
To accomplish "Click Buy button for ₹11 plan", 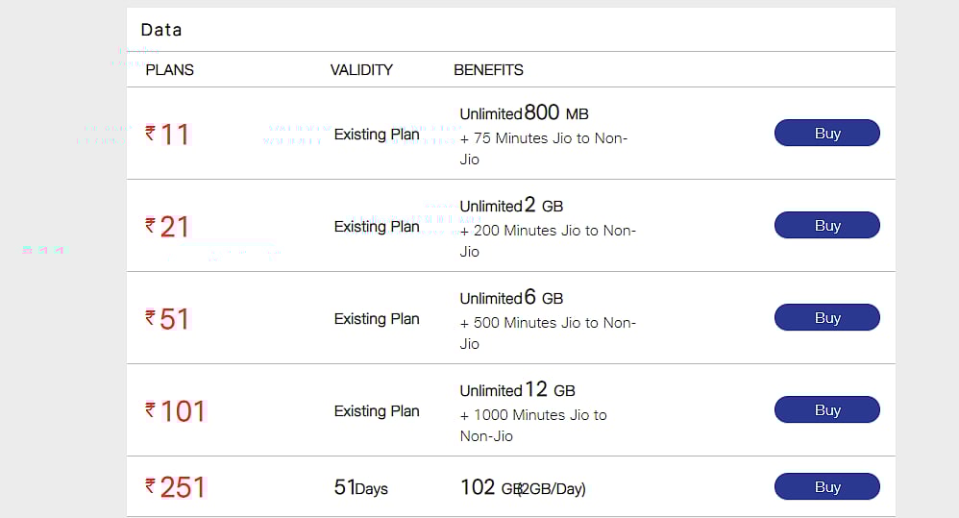I will coord(826,134).
